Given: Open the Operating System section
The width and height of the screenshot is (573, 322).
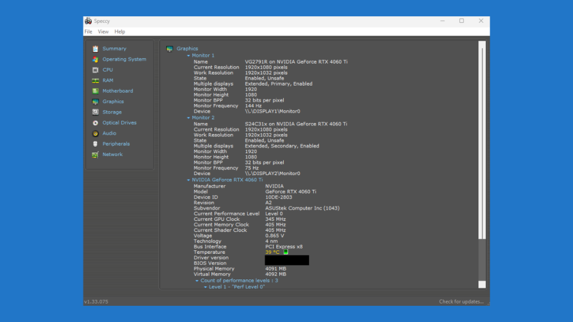Looking at the screenshot, I should pyautogui.click(x=124, y=59).
